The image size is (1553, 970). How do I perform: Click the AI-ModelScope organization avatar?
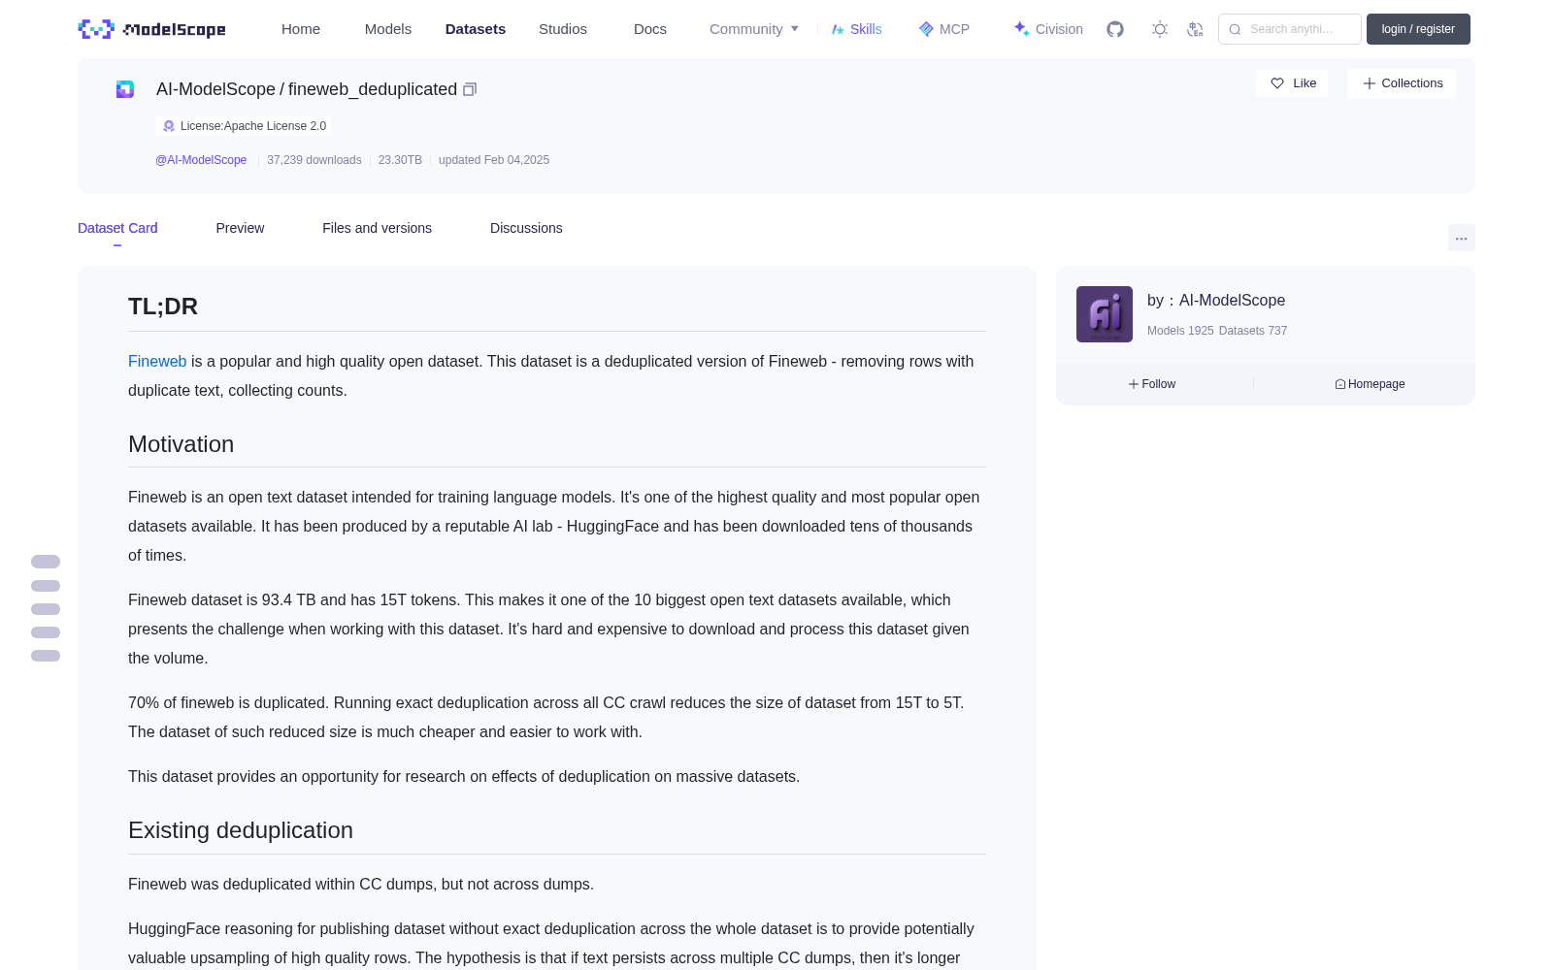tap(1105, 314)
